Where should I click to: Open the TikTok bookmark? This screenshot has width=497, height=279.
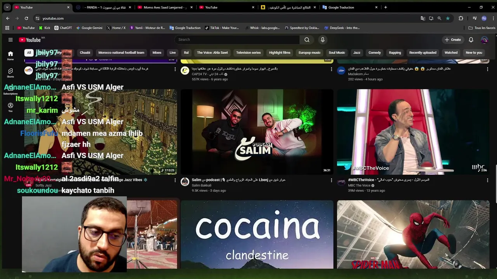(x=222, y=28)
